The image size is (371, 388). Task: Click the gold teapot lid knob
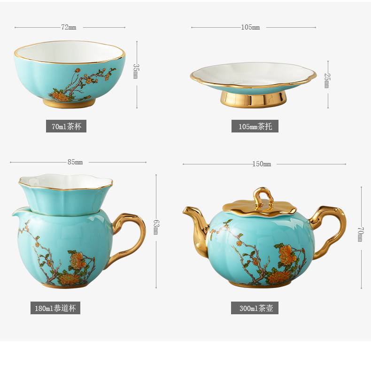[x=263, y=198]
